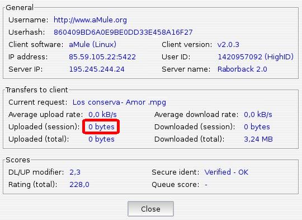Click the Transfers to client heading

[36, 90]
